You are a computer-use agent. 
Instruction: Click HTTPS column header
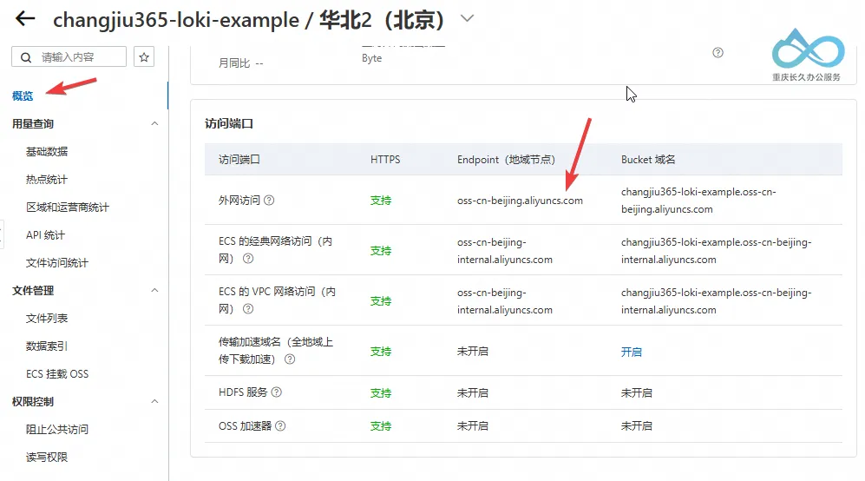(385, 160)
